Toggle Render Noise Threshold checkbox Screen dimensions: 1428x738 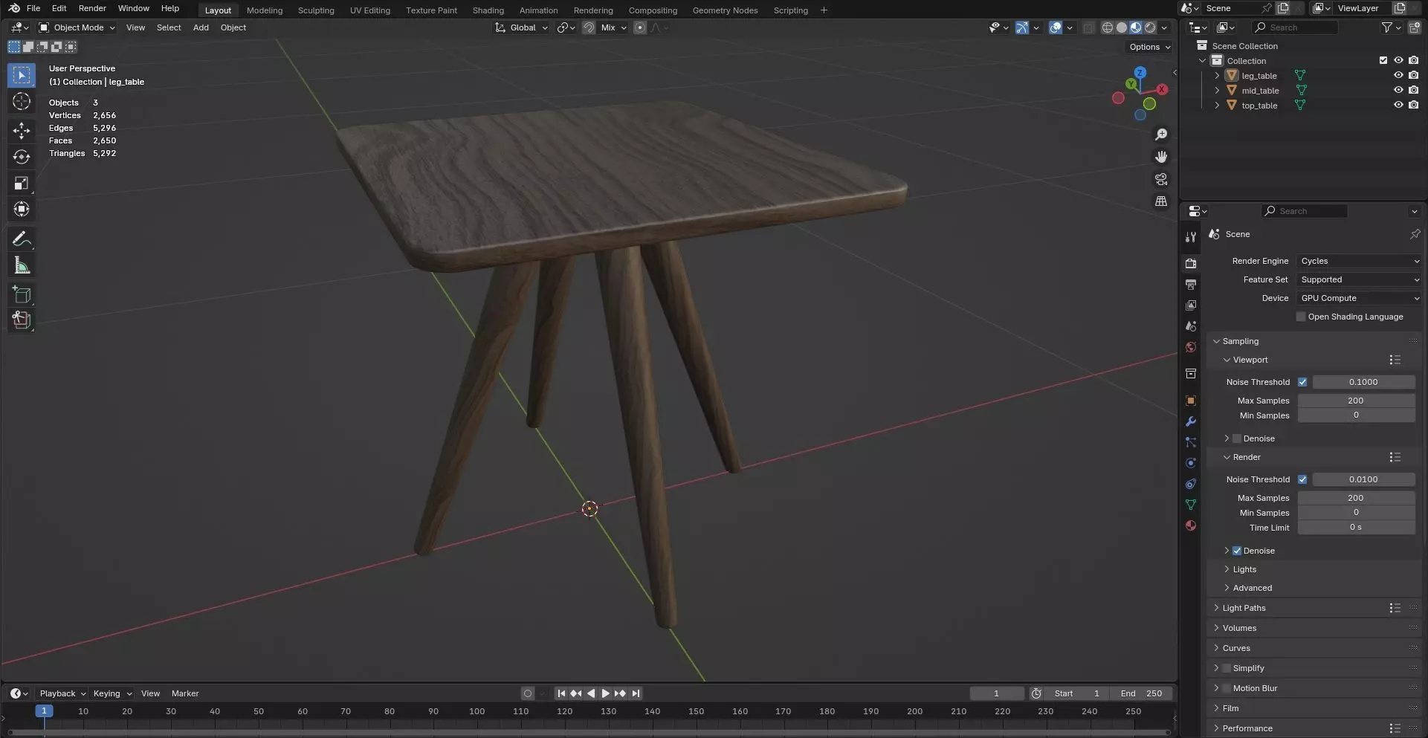(x=1302, y=479)
